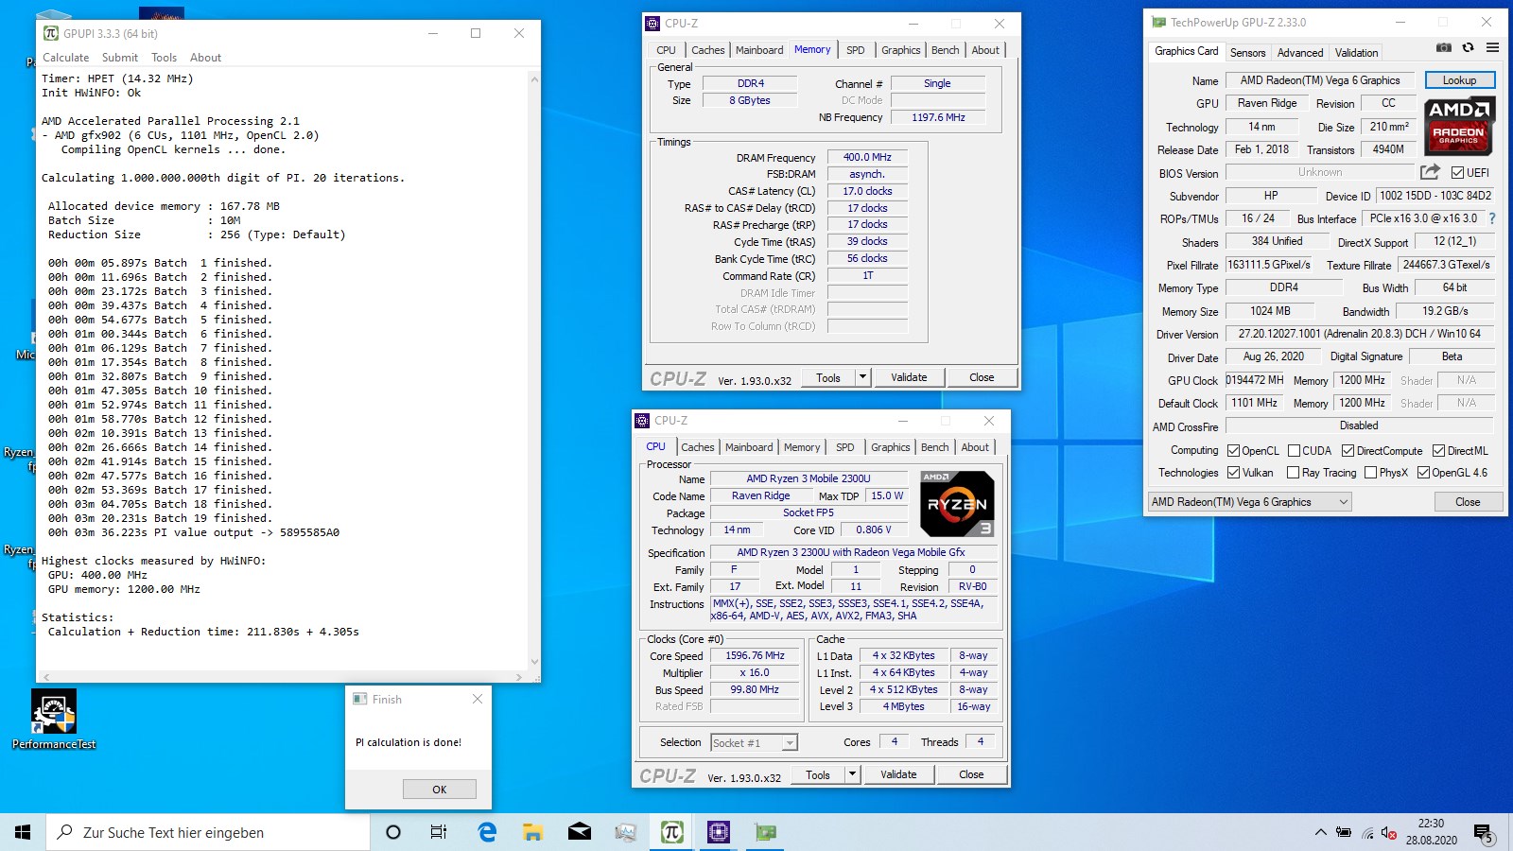The image size is (1513, 851).
Task: Open the Socket #1 selection dropdown
Action: pyautogui.click(x=754, y=743)
